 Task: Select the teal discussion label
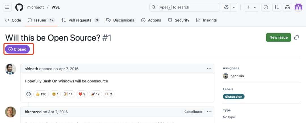[x=234, y=97]
